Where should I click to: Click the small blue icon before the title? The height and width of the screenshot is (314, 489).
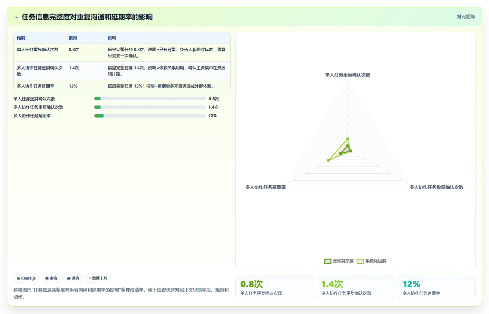click(16, 17)
